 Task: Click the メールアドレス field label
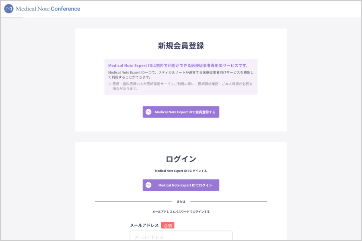click(144, 225)
